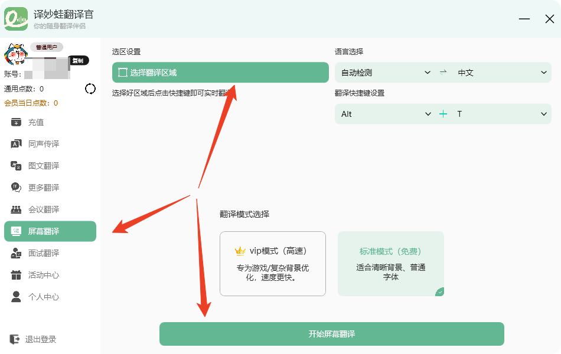Expand the Alt modifier key dropdown
The image size is (561, 354).
point(385,114)
